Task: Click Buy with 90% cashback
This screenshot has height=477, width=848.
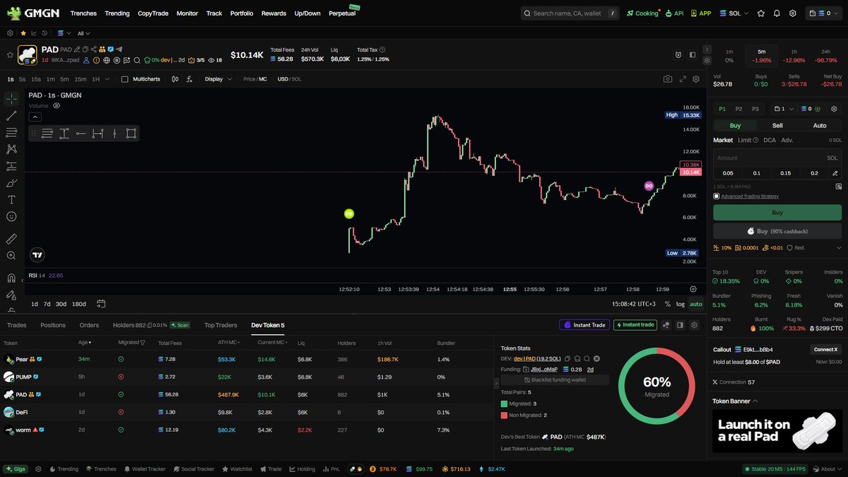Action: pyautogui.click(x=777, y=231)
